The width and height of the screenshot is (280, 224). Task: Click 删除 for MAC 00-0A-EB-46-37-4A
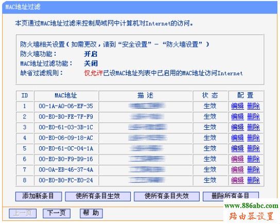[x=253, y=169]
